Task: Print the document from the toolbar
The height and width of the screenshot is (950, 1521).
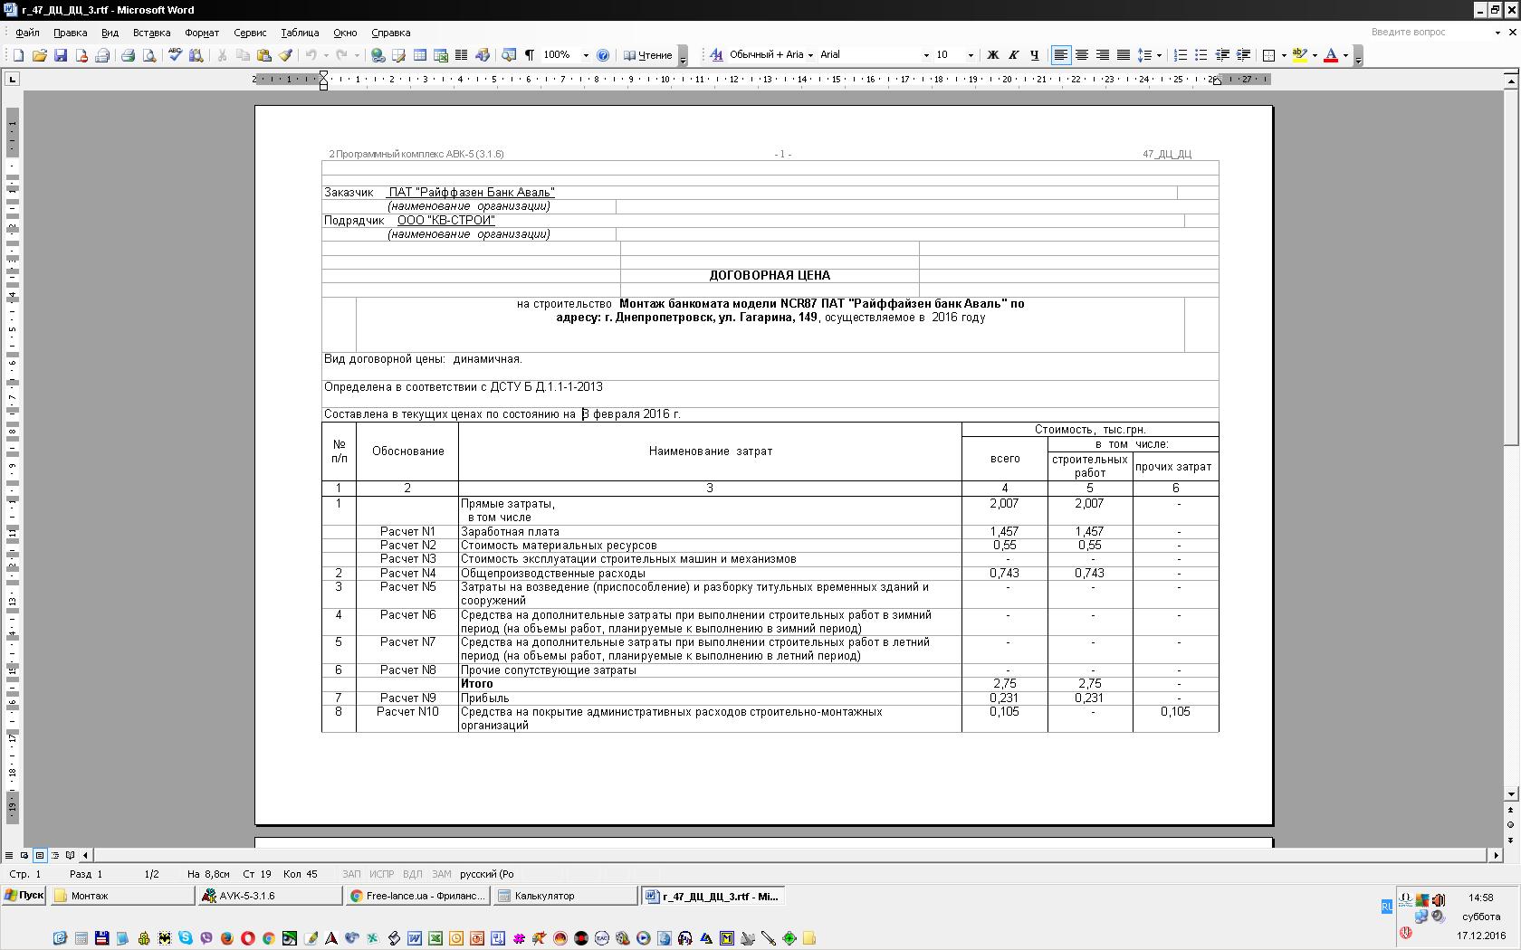Action: pyautogui.click(x=128, y=55)
